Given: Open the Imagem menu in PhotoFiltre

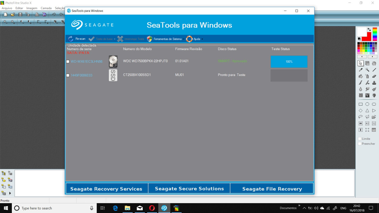Looking at the screenshot, I should 32,8.
